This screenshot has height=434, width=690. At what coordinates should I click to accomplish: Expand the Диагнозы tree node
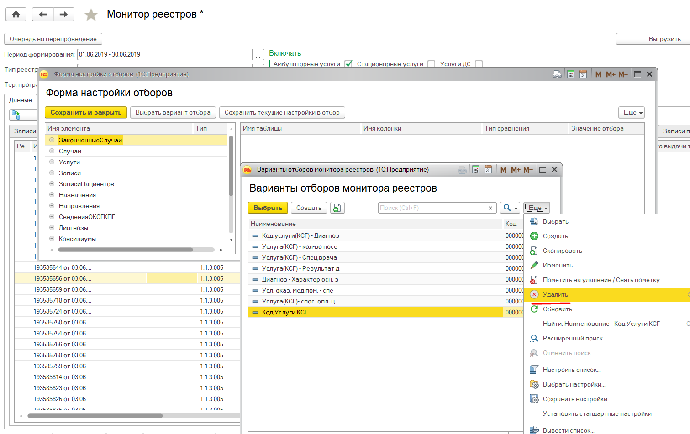coord(52,228)
